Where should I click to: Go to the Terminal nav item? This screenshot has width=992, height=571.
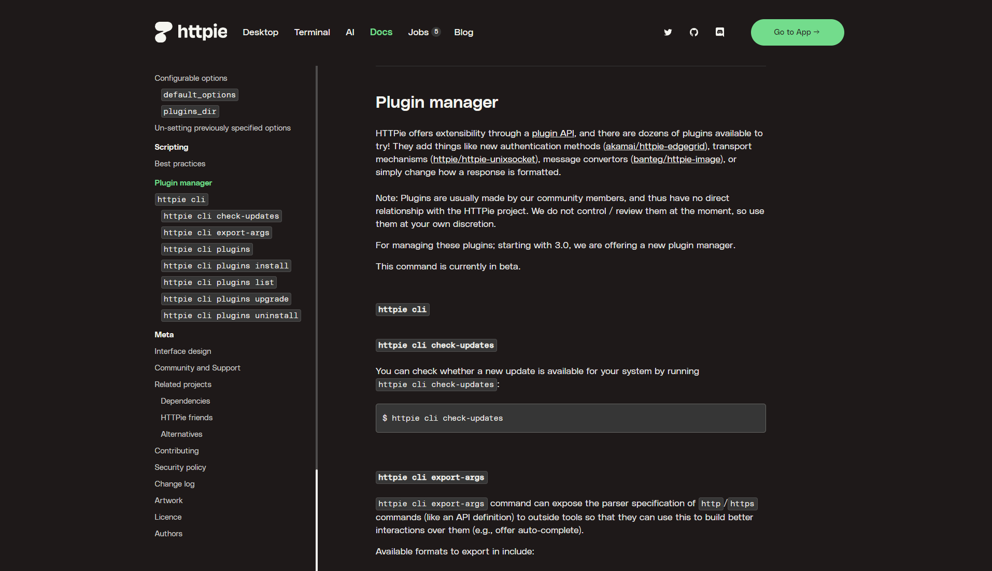pos(311,32)
